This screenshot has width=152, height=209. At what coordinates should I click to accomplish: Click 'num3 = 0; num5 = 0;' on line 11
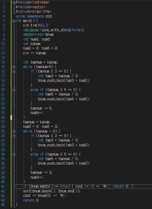pyautogui.click(x=40, y=48)
